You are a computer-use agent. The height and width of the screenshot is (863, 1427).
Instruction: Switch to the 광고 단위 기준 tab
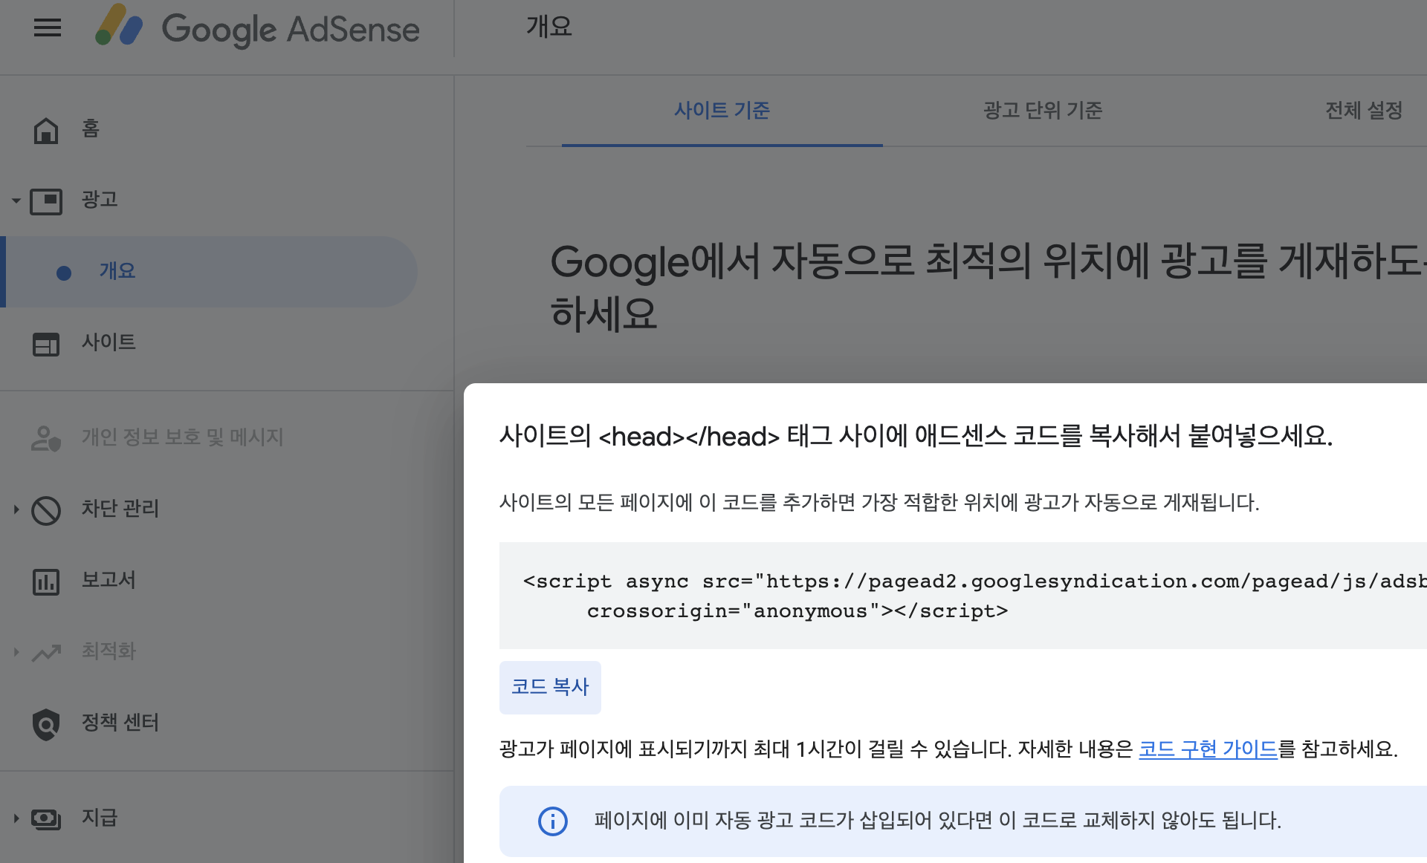click(1042, 111)
